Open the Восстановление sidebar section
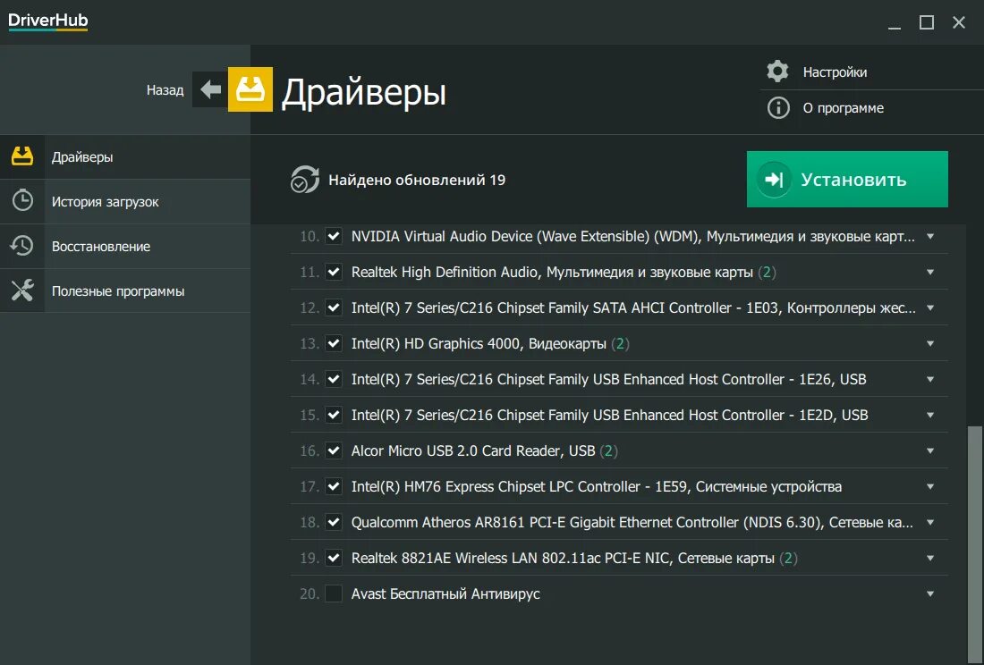The height and width of the screenshot is (665, 984). point(100,247)
